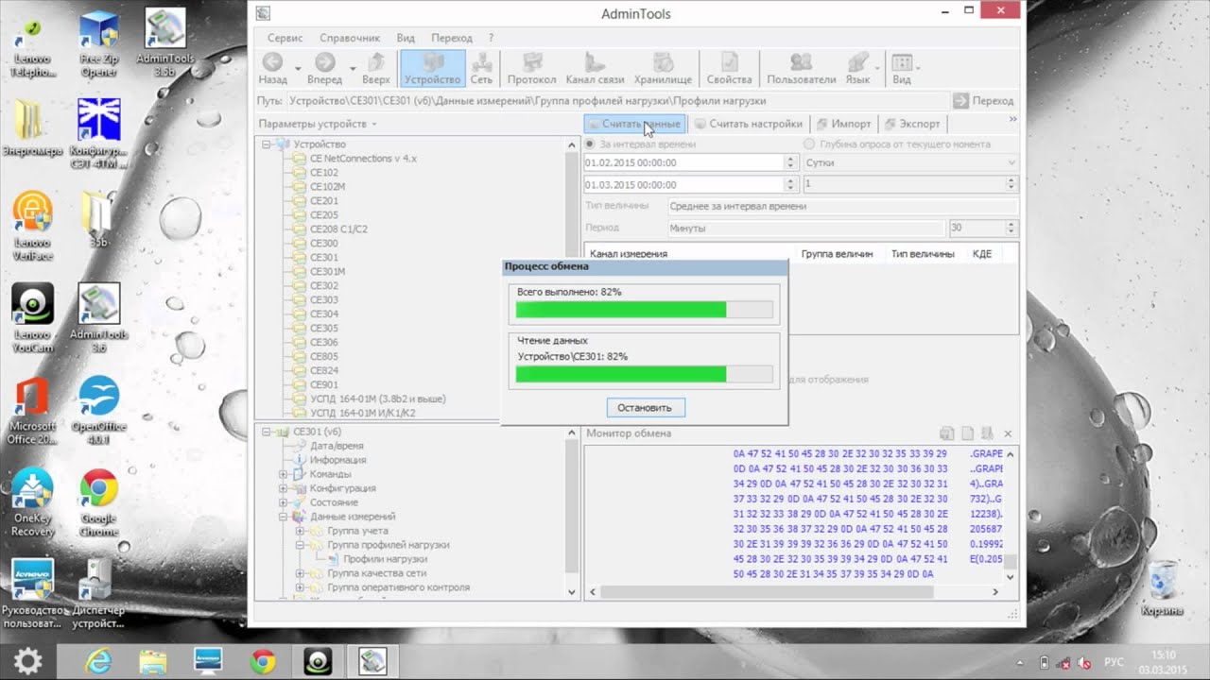This screenshot has width=1210, height=680.
Task: Go back with the Назад toolbar button
Action: 273,68
